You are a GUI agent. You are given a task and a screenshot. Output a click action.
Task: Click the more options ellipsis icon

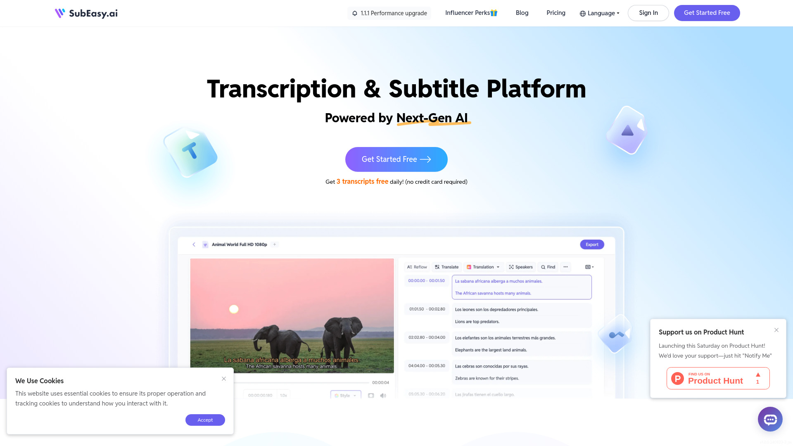point(565,267)
